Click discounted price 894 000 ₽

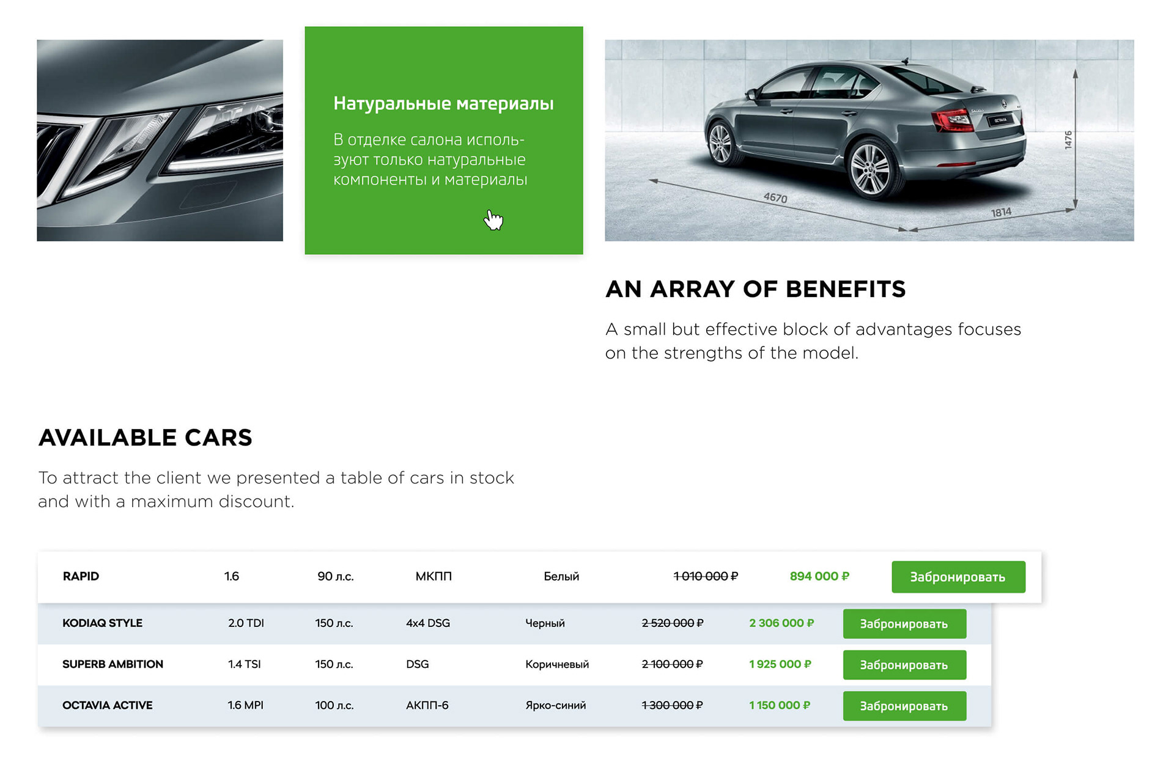click(x=819, y=576)
